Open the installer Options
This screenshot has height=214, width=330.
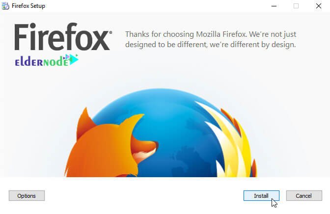point(27,196)
